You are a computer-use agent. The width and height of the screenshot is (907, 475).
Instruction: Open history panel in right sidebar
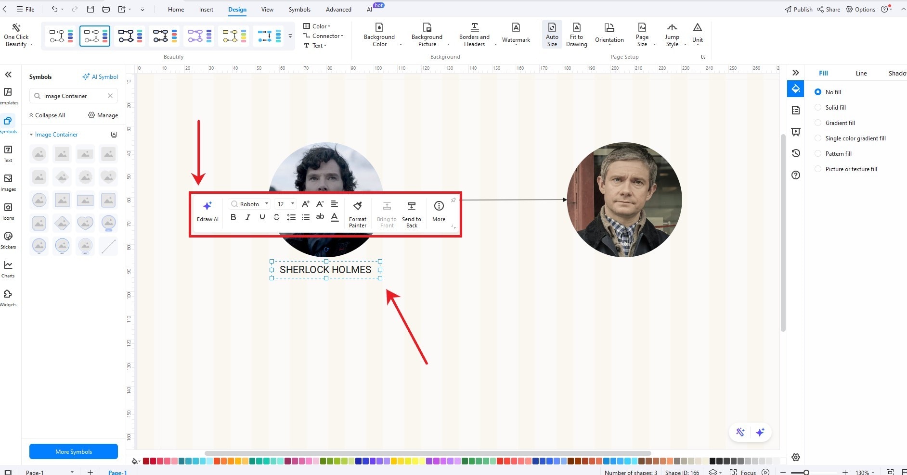796,153
